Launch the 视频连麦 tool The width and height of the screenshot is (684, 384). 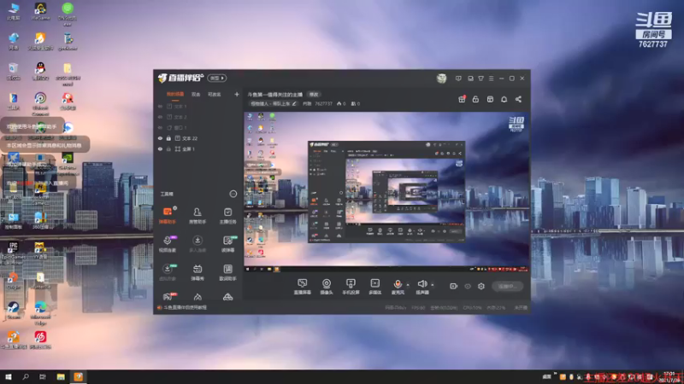coord(167,244)
